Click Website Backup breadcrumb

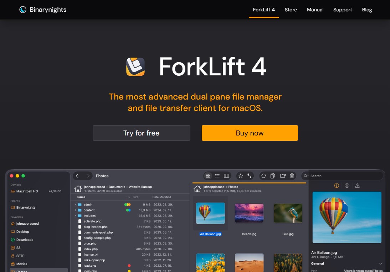click(x=140, y=187)
